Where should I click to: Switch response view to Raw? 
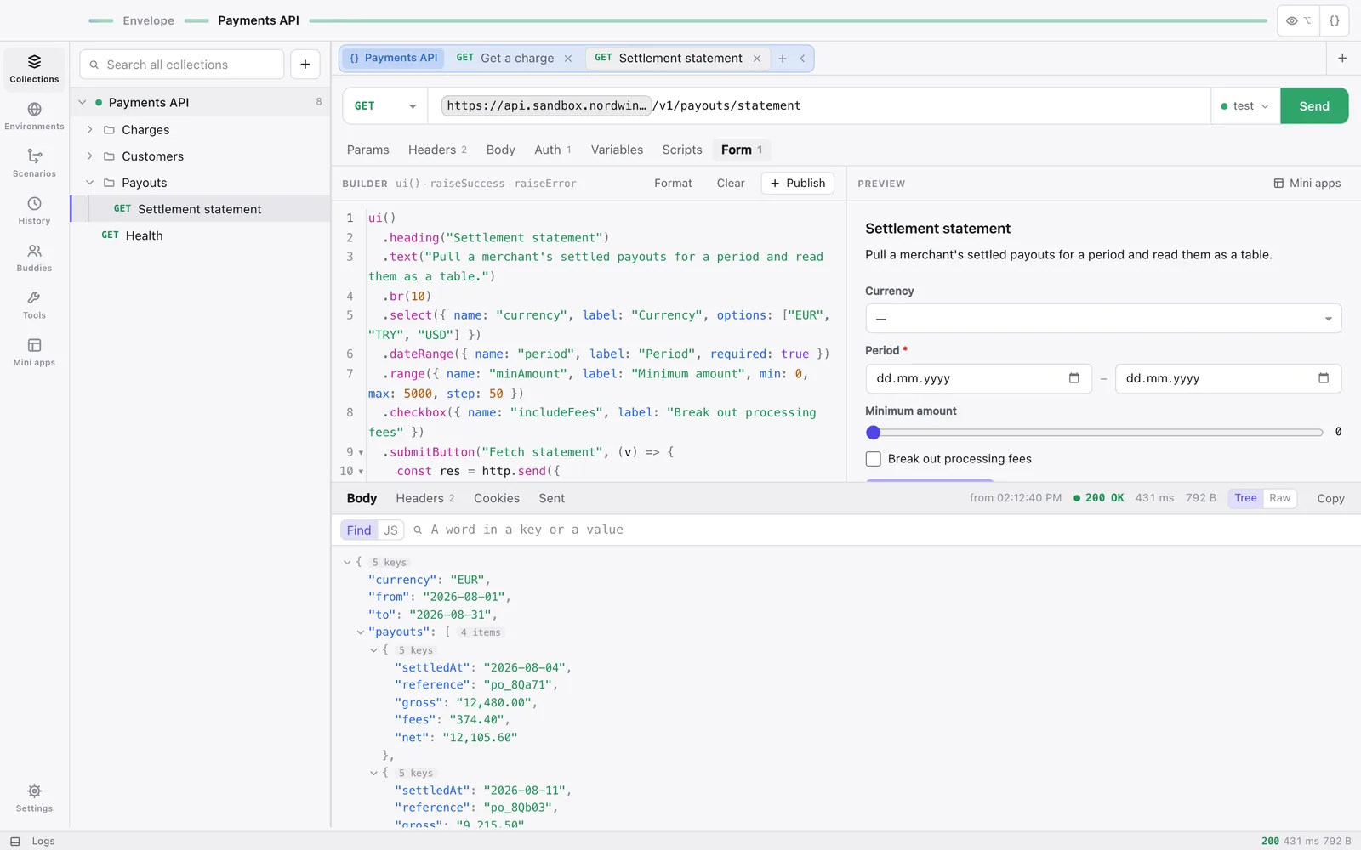(1279, 499)
